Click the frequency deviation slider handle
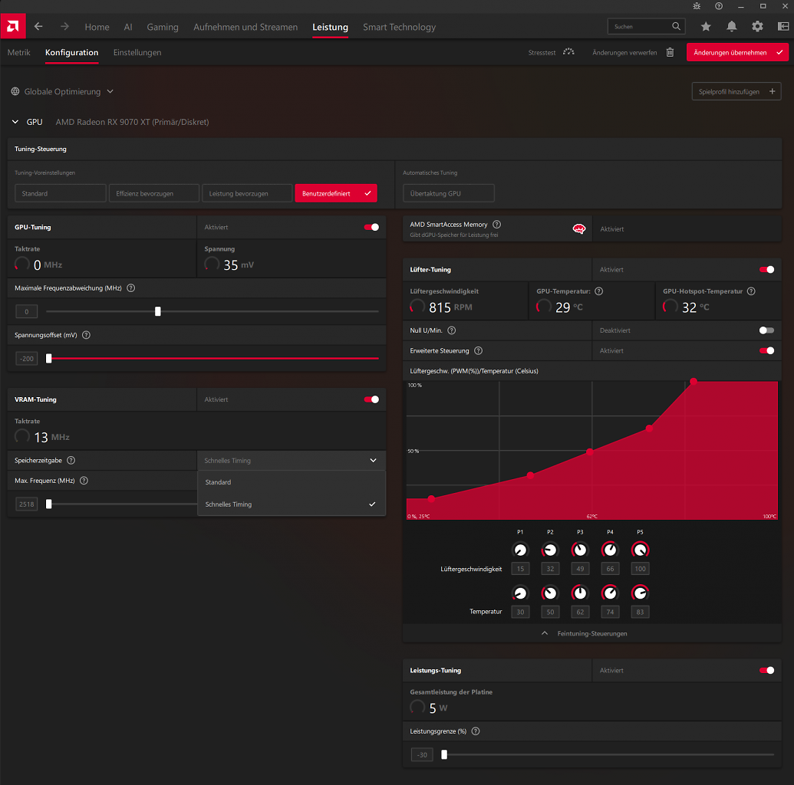Screen dimensions: 794x785 point(158,311)
